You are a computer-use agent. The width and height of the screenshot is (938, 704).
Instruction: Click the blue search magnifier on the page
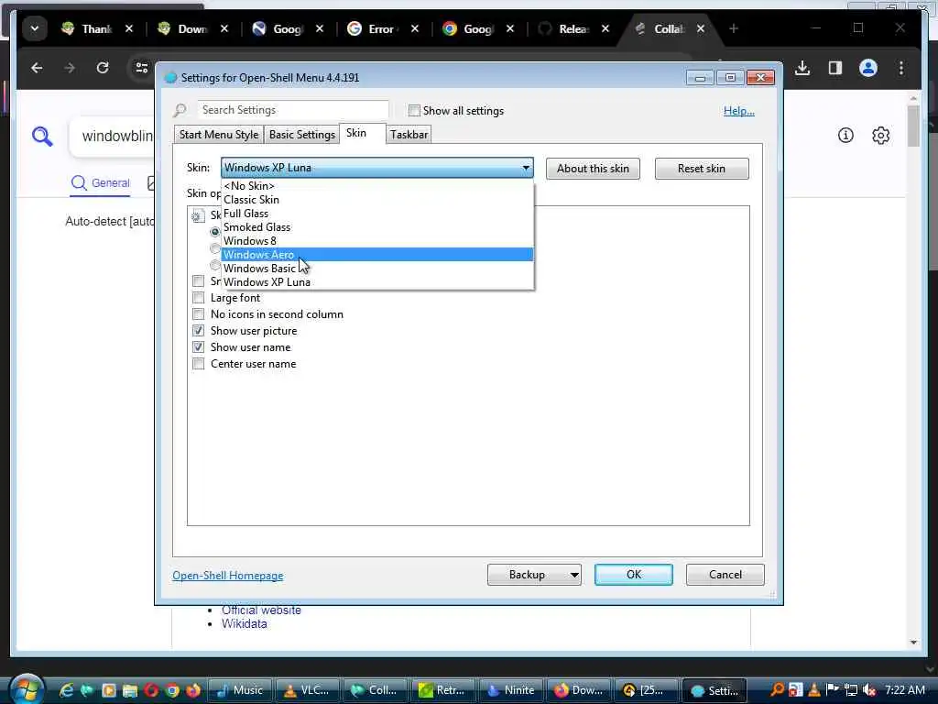point(42,137)
